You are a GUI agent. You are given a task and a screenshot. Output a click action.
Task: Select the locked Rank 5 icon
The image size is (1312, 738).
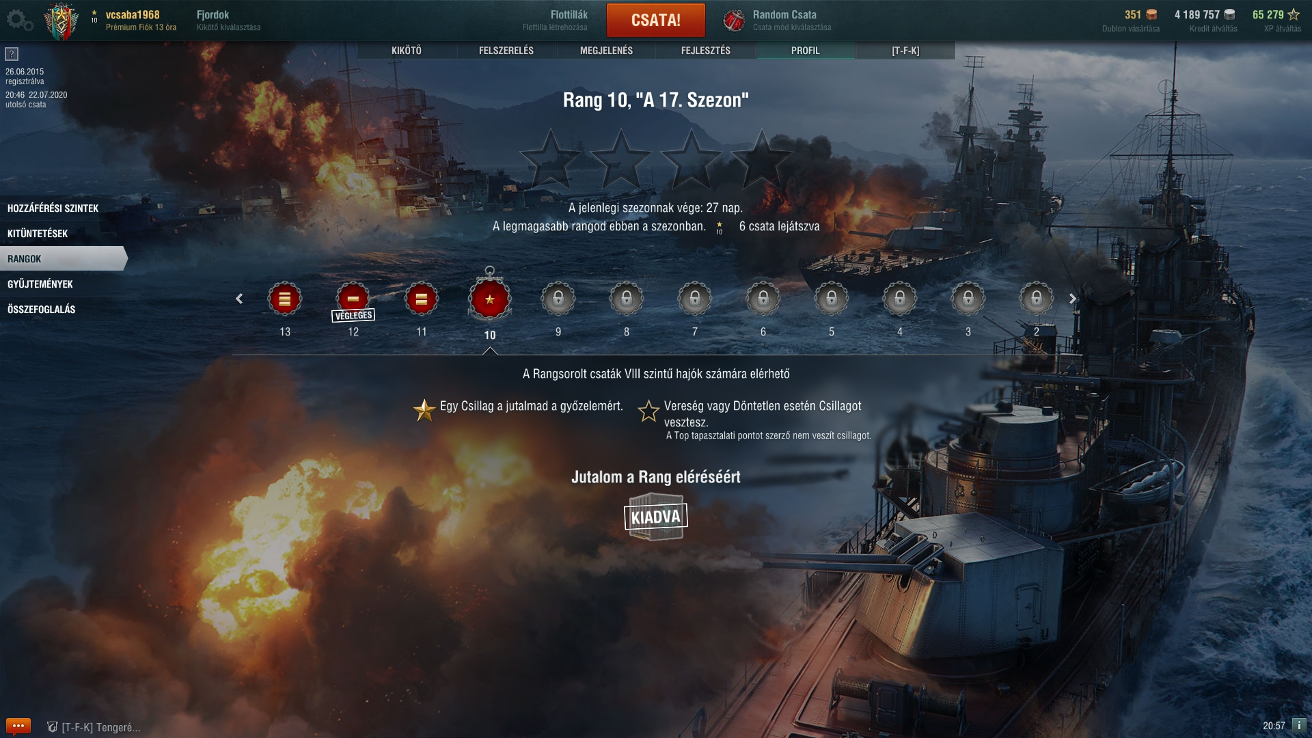[x=832, y=299]
